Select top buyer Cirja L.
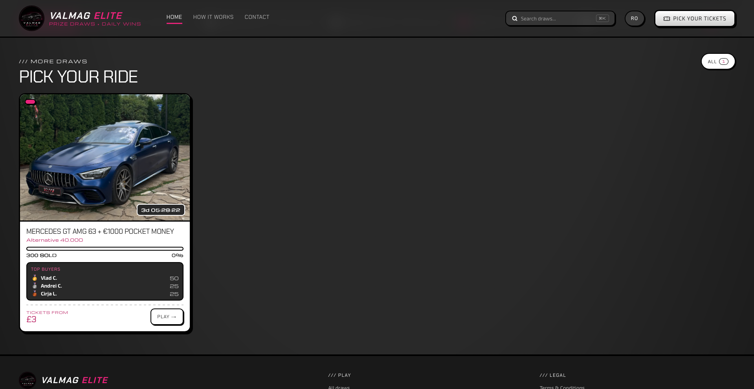754x389 pixels. pos(49,294)
